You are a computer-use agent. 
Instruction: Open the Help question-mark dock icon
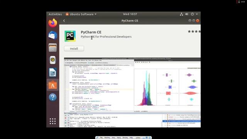coord(52,97)
